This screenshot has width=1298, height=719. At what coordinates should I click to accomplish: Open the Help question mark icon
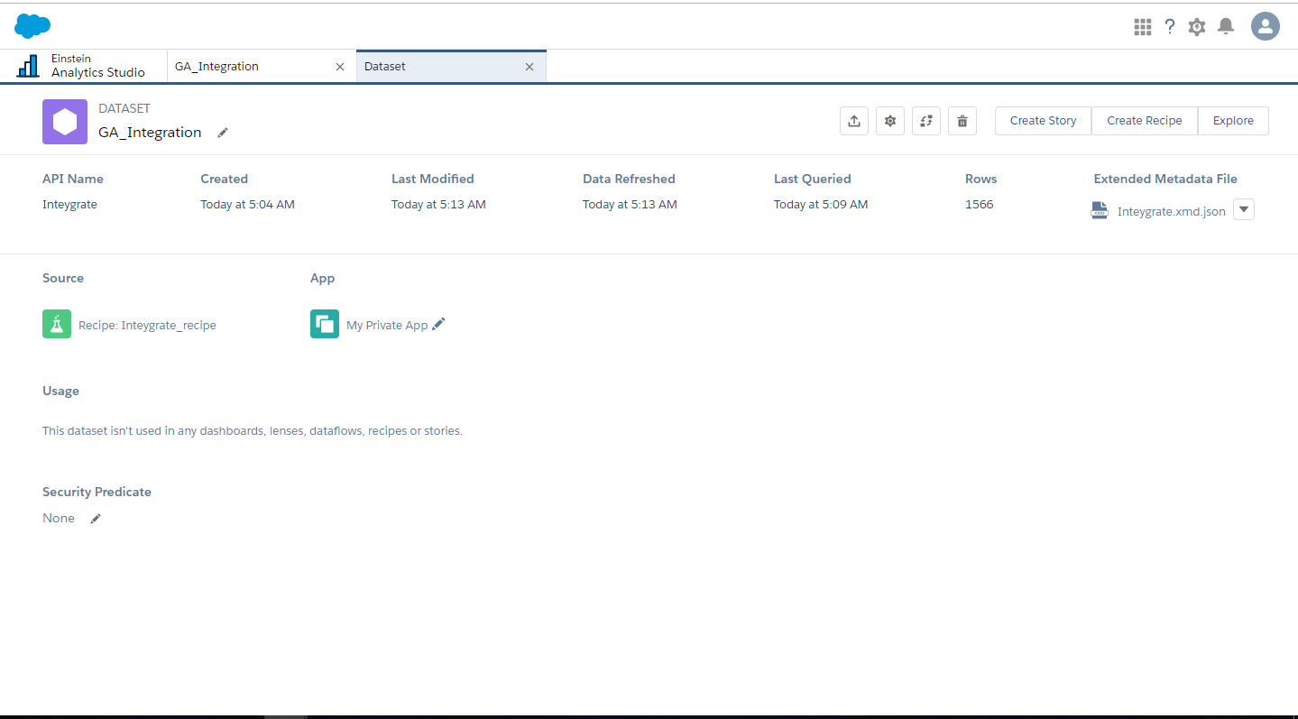[1170, 27]
